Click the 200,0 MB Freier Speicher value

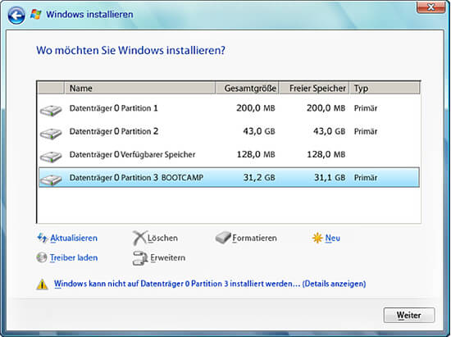point(326,108)
